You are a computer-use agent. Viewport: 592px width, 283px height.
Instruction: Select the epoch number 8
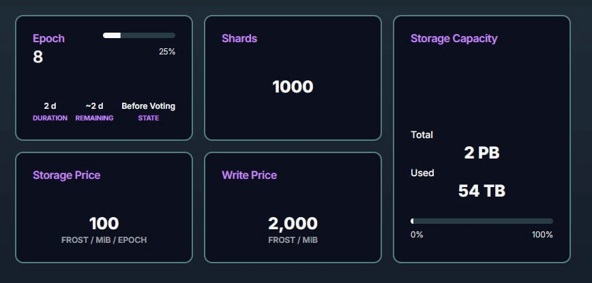coord(38,57)
